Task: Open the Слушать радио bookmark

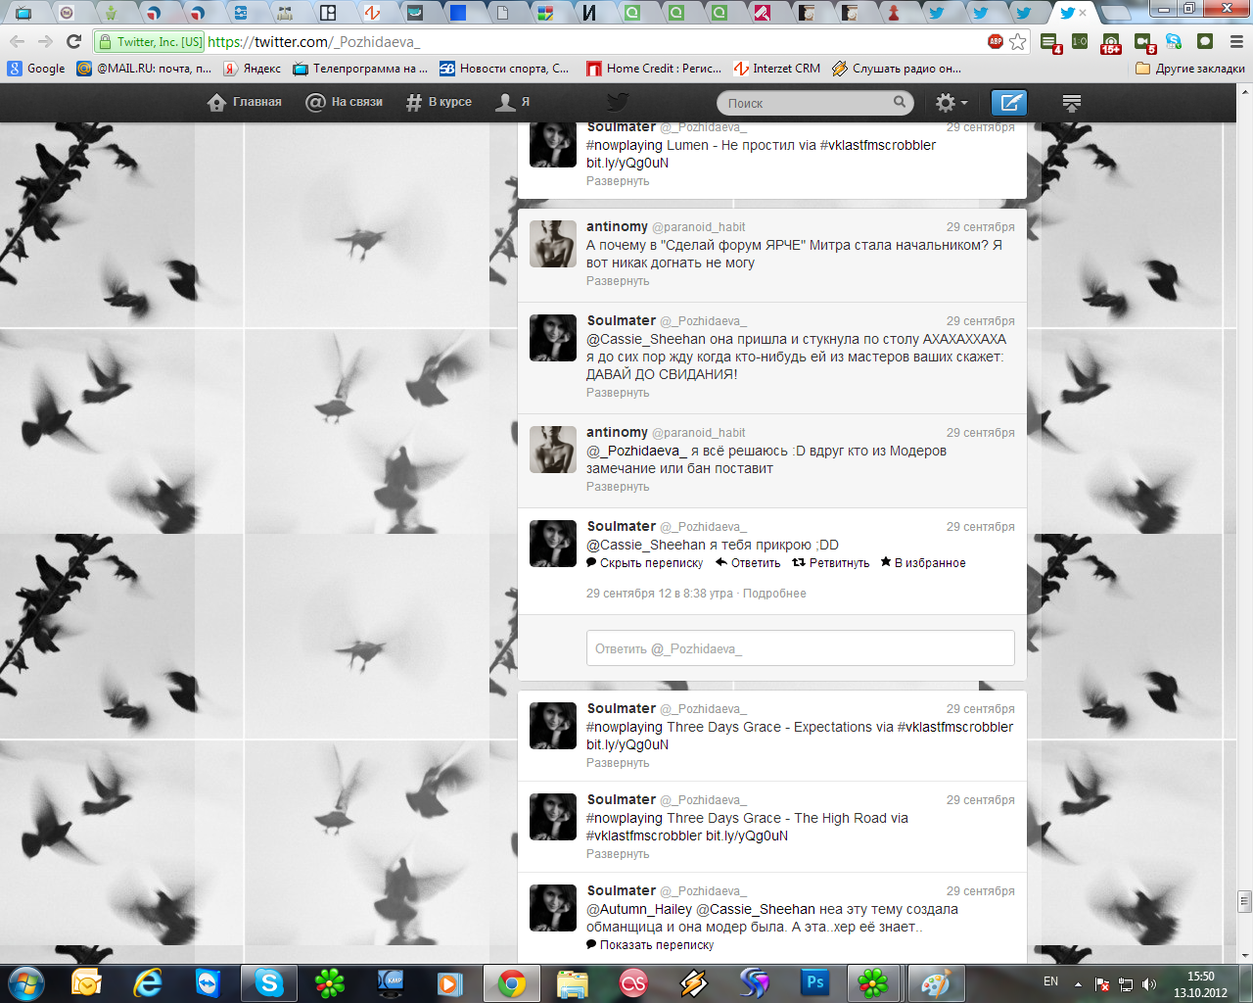Action: [897, 69]
